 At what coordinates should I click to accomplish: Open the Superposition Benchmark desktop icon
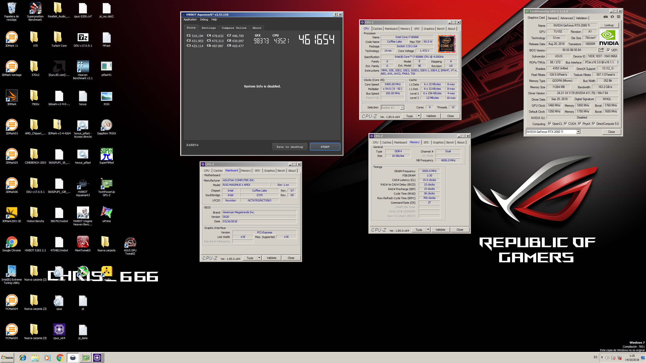(x=35, y=11)
